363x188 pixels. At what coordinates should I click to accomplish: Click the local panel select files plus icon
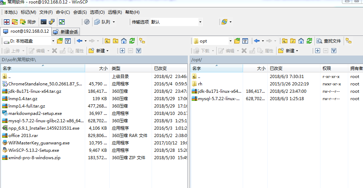(122, 51)
